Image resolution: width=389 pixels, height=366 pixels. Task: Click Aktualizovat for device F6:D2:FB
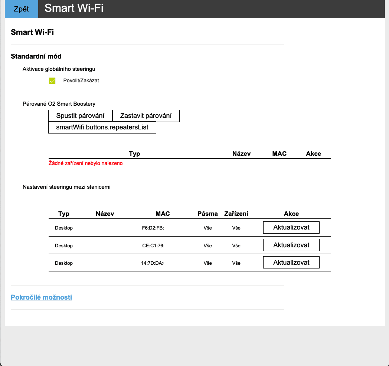click(x=291, y=227)
